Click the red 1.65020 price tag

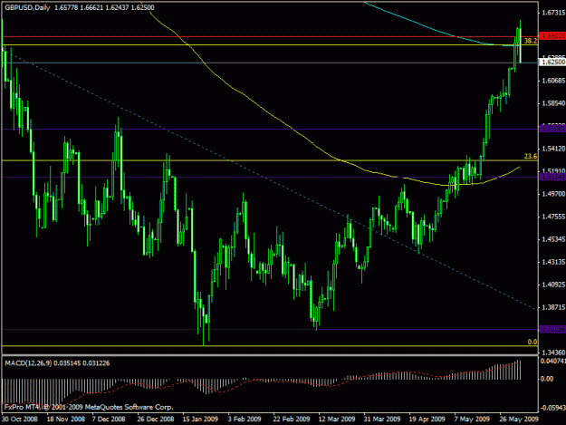[552, 35]
